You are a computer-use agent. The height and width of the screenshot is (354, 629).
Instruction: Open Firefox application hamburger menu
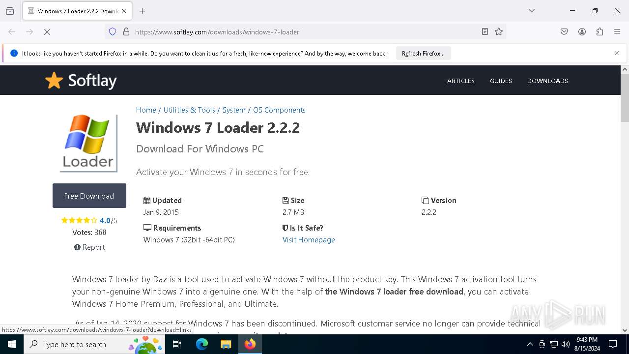tap(617, 32)
